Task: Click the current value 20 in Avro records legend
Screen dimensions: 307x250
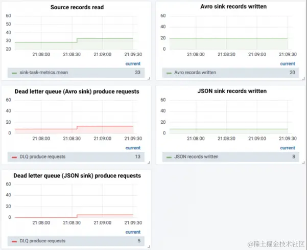Action: point(292,73)
